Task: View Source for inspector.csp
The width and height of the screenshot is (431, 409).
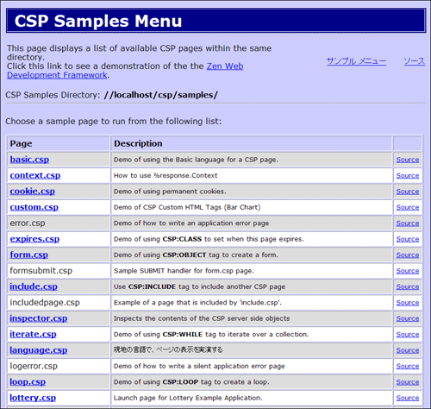Action: 408,318
